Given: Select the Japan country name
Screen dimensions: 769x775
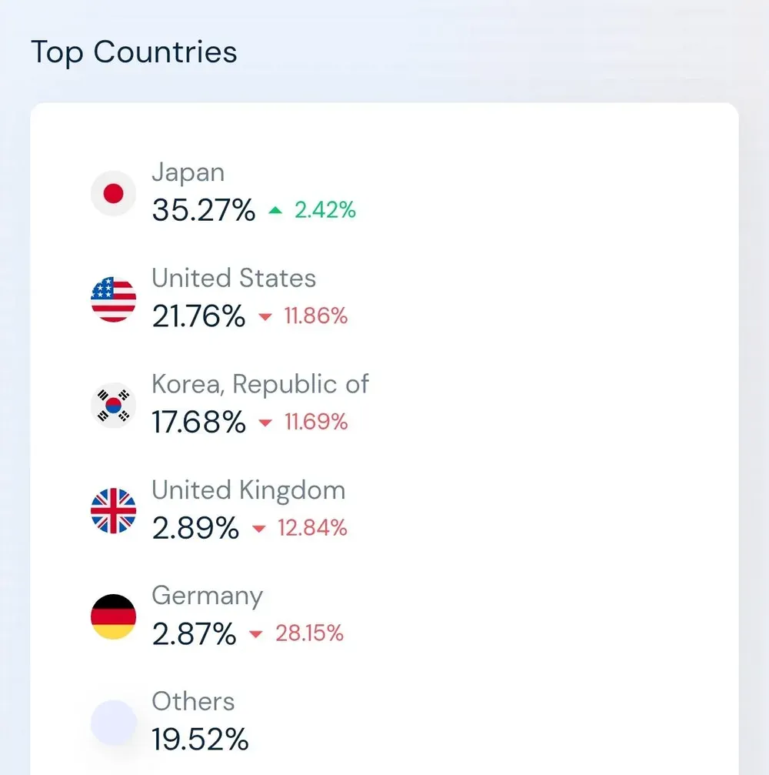Looking at the screenshot, I should (x=188, y=172).
